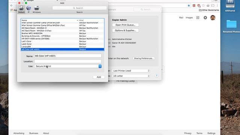The width and height of the screenshot is (240, 135).
Task: Click the help question mark button
Action: tap(156, 76)
